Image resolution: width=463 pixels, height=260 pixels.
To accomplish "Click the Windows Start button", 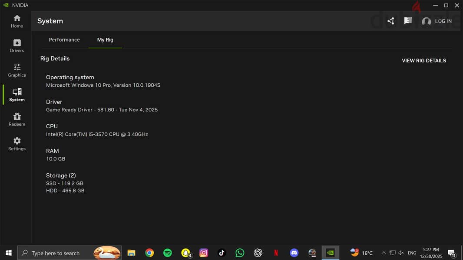I will (x=9, y=253).
